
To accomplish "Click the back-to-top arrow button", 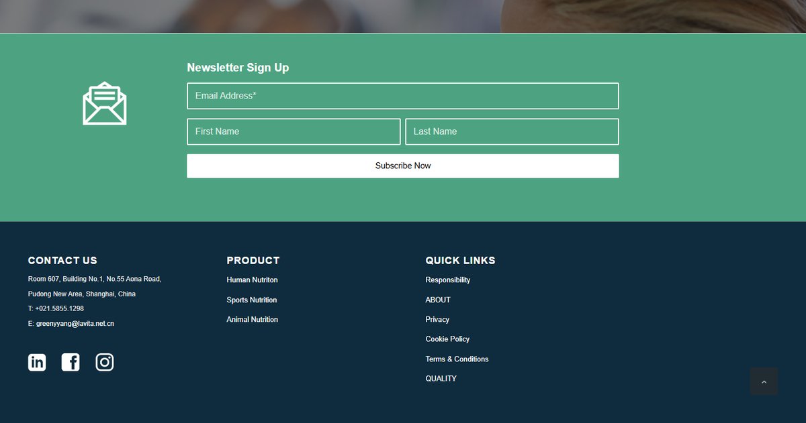I will (764, 381).
